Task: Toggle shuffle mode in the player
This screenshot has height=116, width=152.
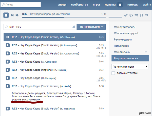Action: pyautogui.click(x=136, y=15)
